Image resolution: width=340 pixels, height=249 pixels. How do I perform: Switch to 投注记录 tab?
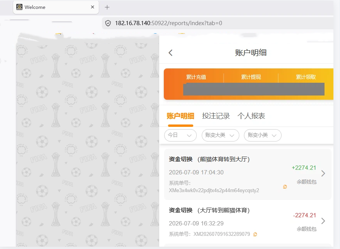(x=216, y=116)
